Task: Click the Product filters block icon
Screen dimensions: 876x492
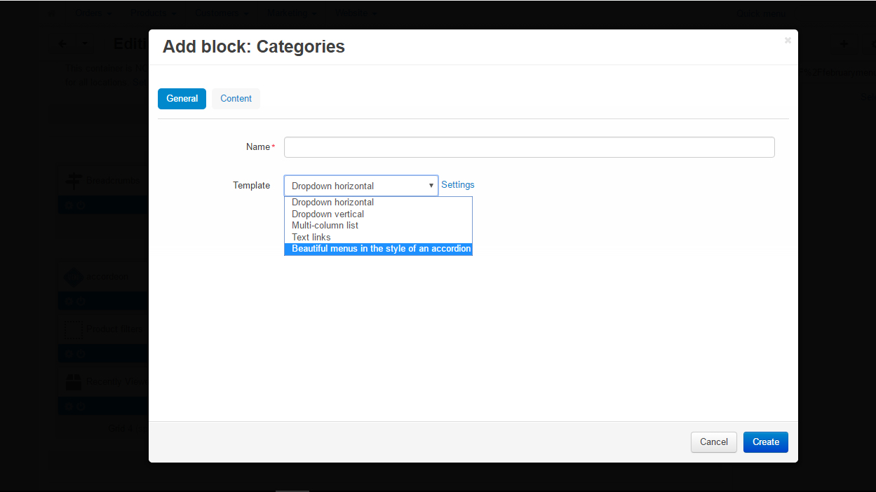Action: (x=74, y=328)
